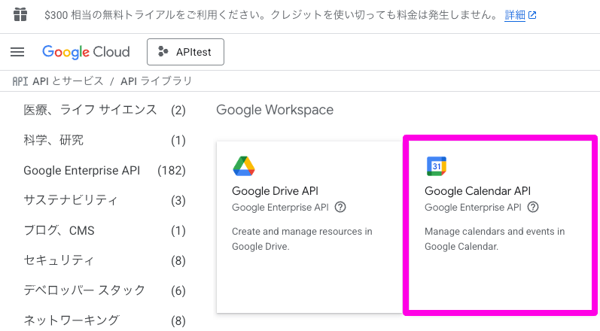Filter by ブログ、CMS category
The height and width of the screenshot is (331, 600).
[105, 230]
